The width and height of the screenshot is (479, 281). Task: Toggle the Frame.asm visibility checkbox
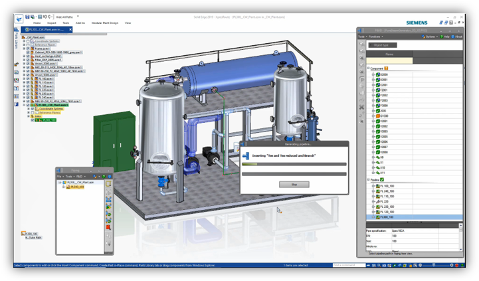point(28,48)
